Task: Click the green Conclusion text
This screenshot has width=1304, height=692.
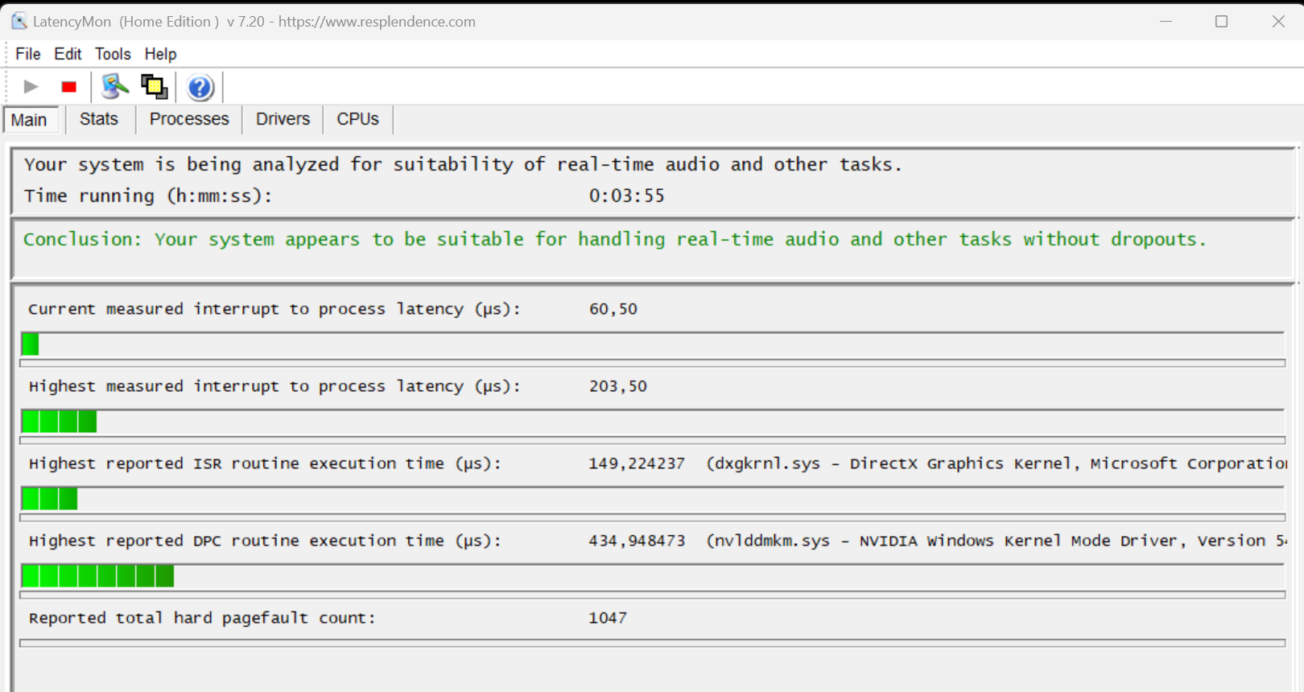Action: (x=614, y=240)
